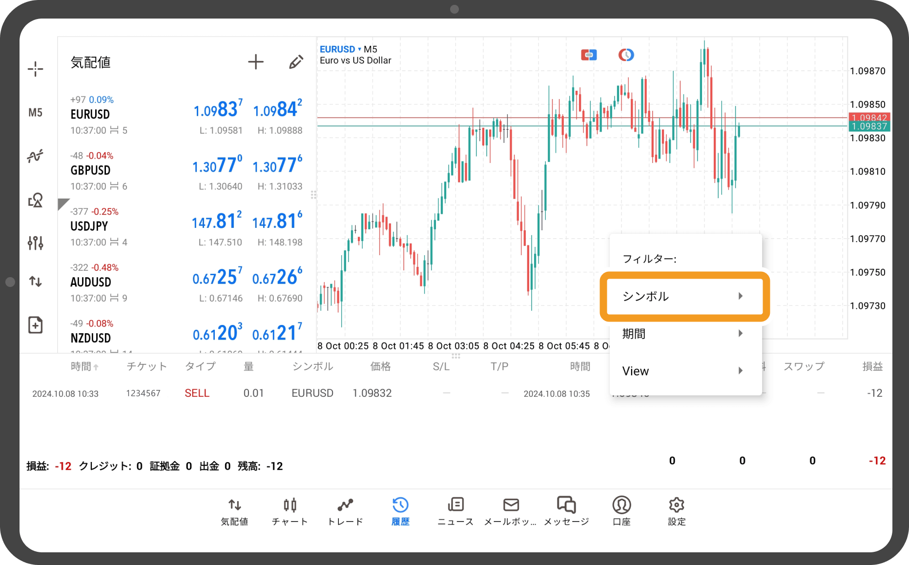Click the sidebar trade arrows icon
The width and height of the screenshot is (909, 565).
pyautogui.click(x=35, y=282)
